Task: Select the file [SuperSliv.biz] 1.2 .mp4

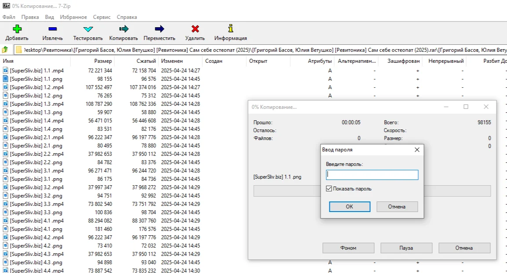Action: [36, 87]
